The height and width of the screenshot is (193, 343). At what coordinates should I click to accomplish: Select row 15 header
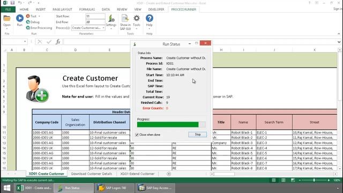tap(4, 153)
